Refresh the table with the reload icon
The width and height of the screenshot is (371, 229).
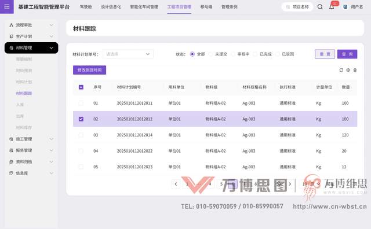click(x=341, y=70)
